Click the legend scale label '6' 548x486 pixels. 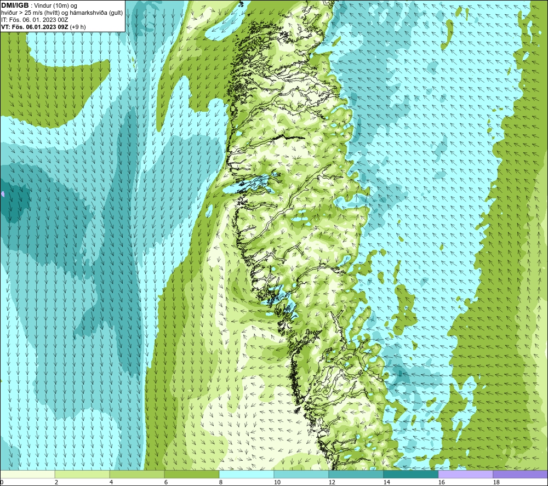[166, 482]
